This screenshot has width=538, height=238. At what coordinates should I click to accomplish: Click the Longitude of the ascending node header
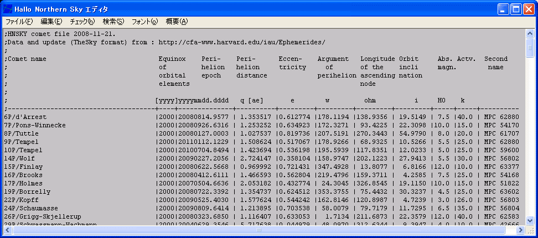click(377, 71)
